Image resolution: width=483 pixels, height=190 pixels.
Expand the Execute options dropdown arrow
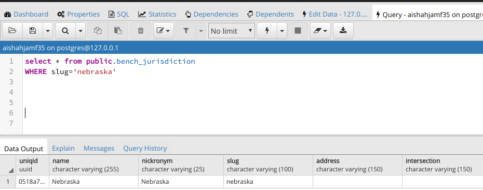point(282,31)
